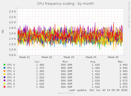The image size is (131, 96).
Task: Click CPU 6 max value 2.65G
Action: [x=123, y=84]
